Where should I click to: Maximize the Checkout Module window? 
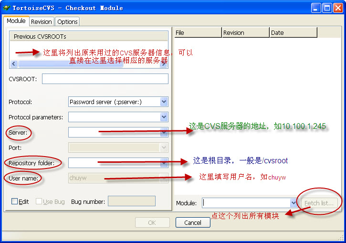(327, 8)
